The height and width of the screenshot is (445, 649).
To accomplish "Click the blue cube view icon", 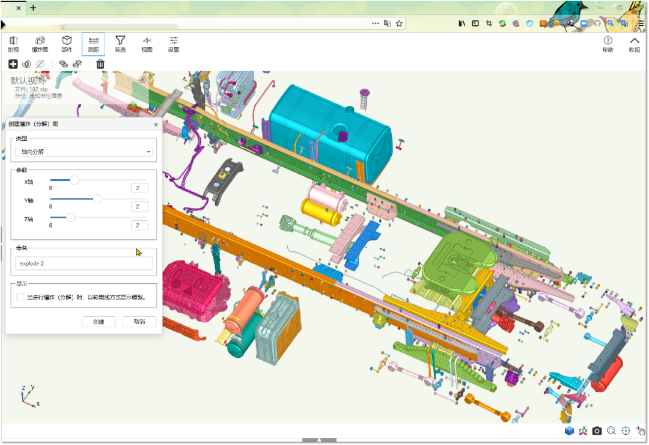I will tap(570, 431).
